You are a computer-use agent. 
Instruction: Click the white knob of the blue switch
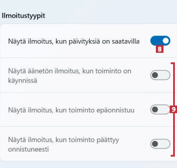coord(166,41)
